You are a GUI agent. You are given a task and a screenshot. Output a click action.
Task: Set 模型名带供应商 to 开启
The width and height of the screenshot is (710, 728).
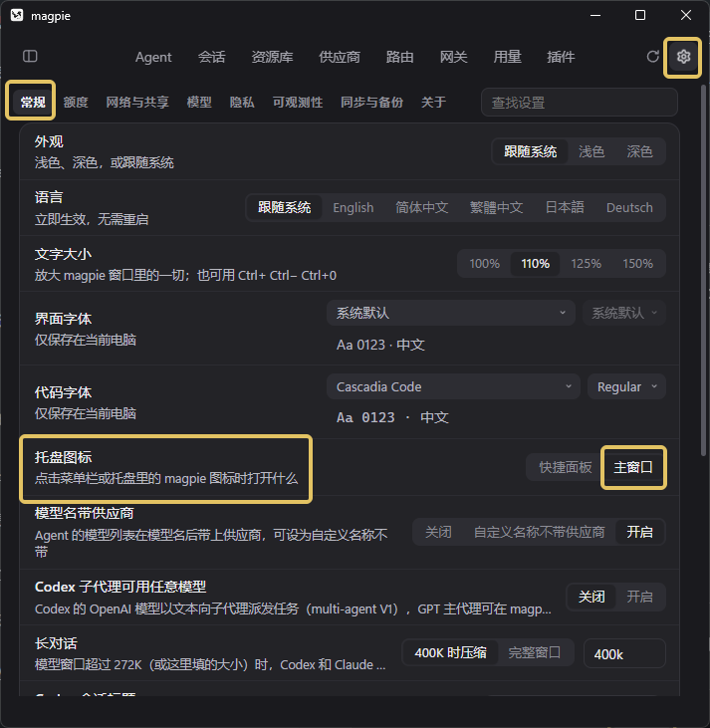pos(640,532)
